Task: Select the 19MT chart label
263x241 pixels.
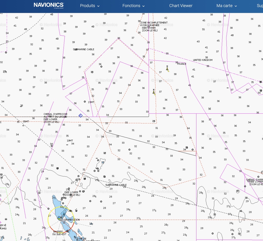Action: pos(70,141)
